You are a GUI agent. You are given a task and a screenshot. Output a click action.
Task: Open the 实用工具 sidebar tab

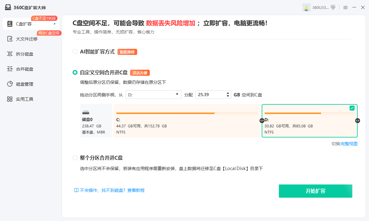click(x=31, y=99)
